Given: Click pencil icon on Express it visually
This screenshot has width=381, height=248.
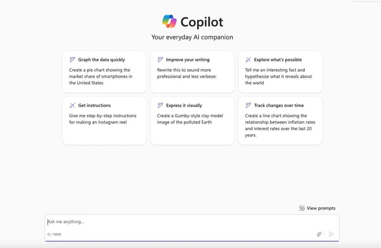Looking at the screenshot, I should pyautogui.click(x=160, y=106).
